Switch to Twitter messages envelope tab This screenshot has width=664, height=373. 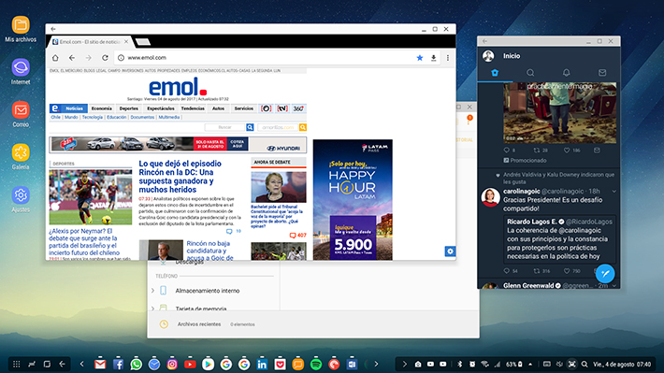[602, 73]
